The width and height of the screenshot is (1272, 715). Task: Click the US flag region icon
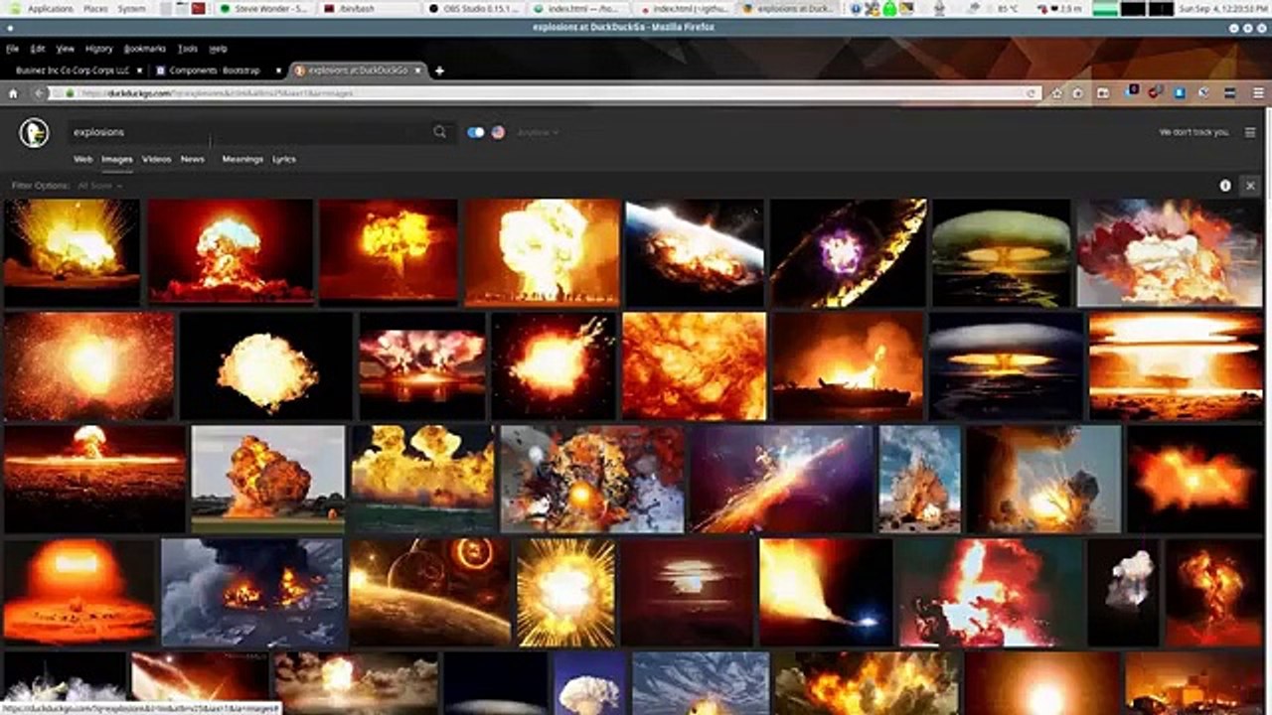[498, 132]
